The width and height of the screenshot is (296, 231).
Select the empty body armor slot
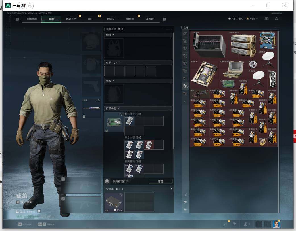pyautogui.click(x=91, y=64)
